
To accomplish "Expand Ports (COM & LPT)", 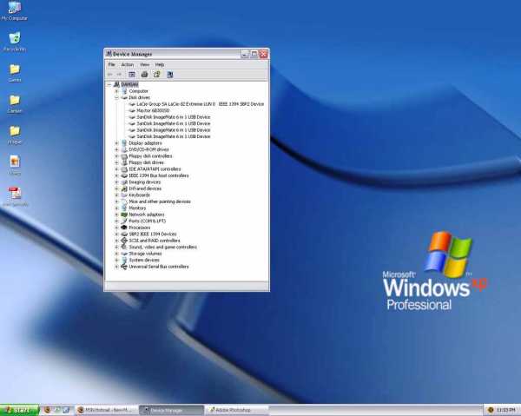I will 116,221.
